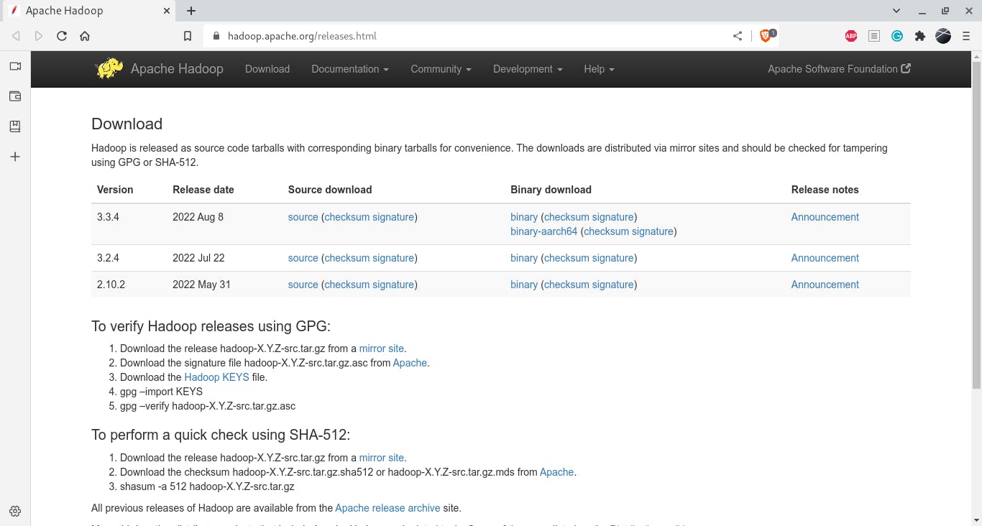Image resolution: width=982 pixels, height=526 pixels.
Task: Reload the page with refresh icon
Action: point(62,36)
